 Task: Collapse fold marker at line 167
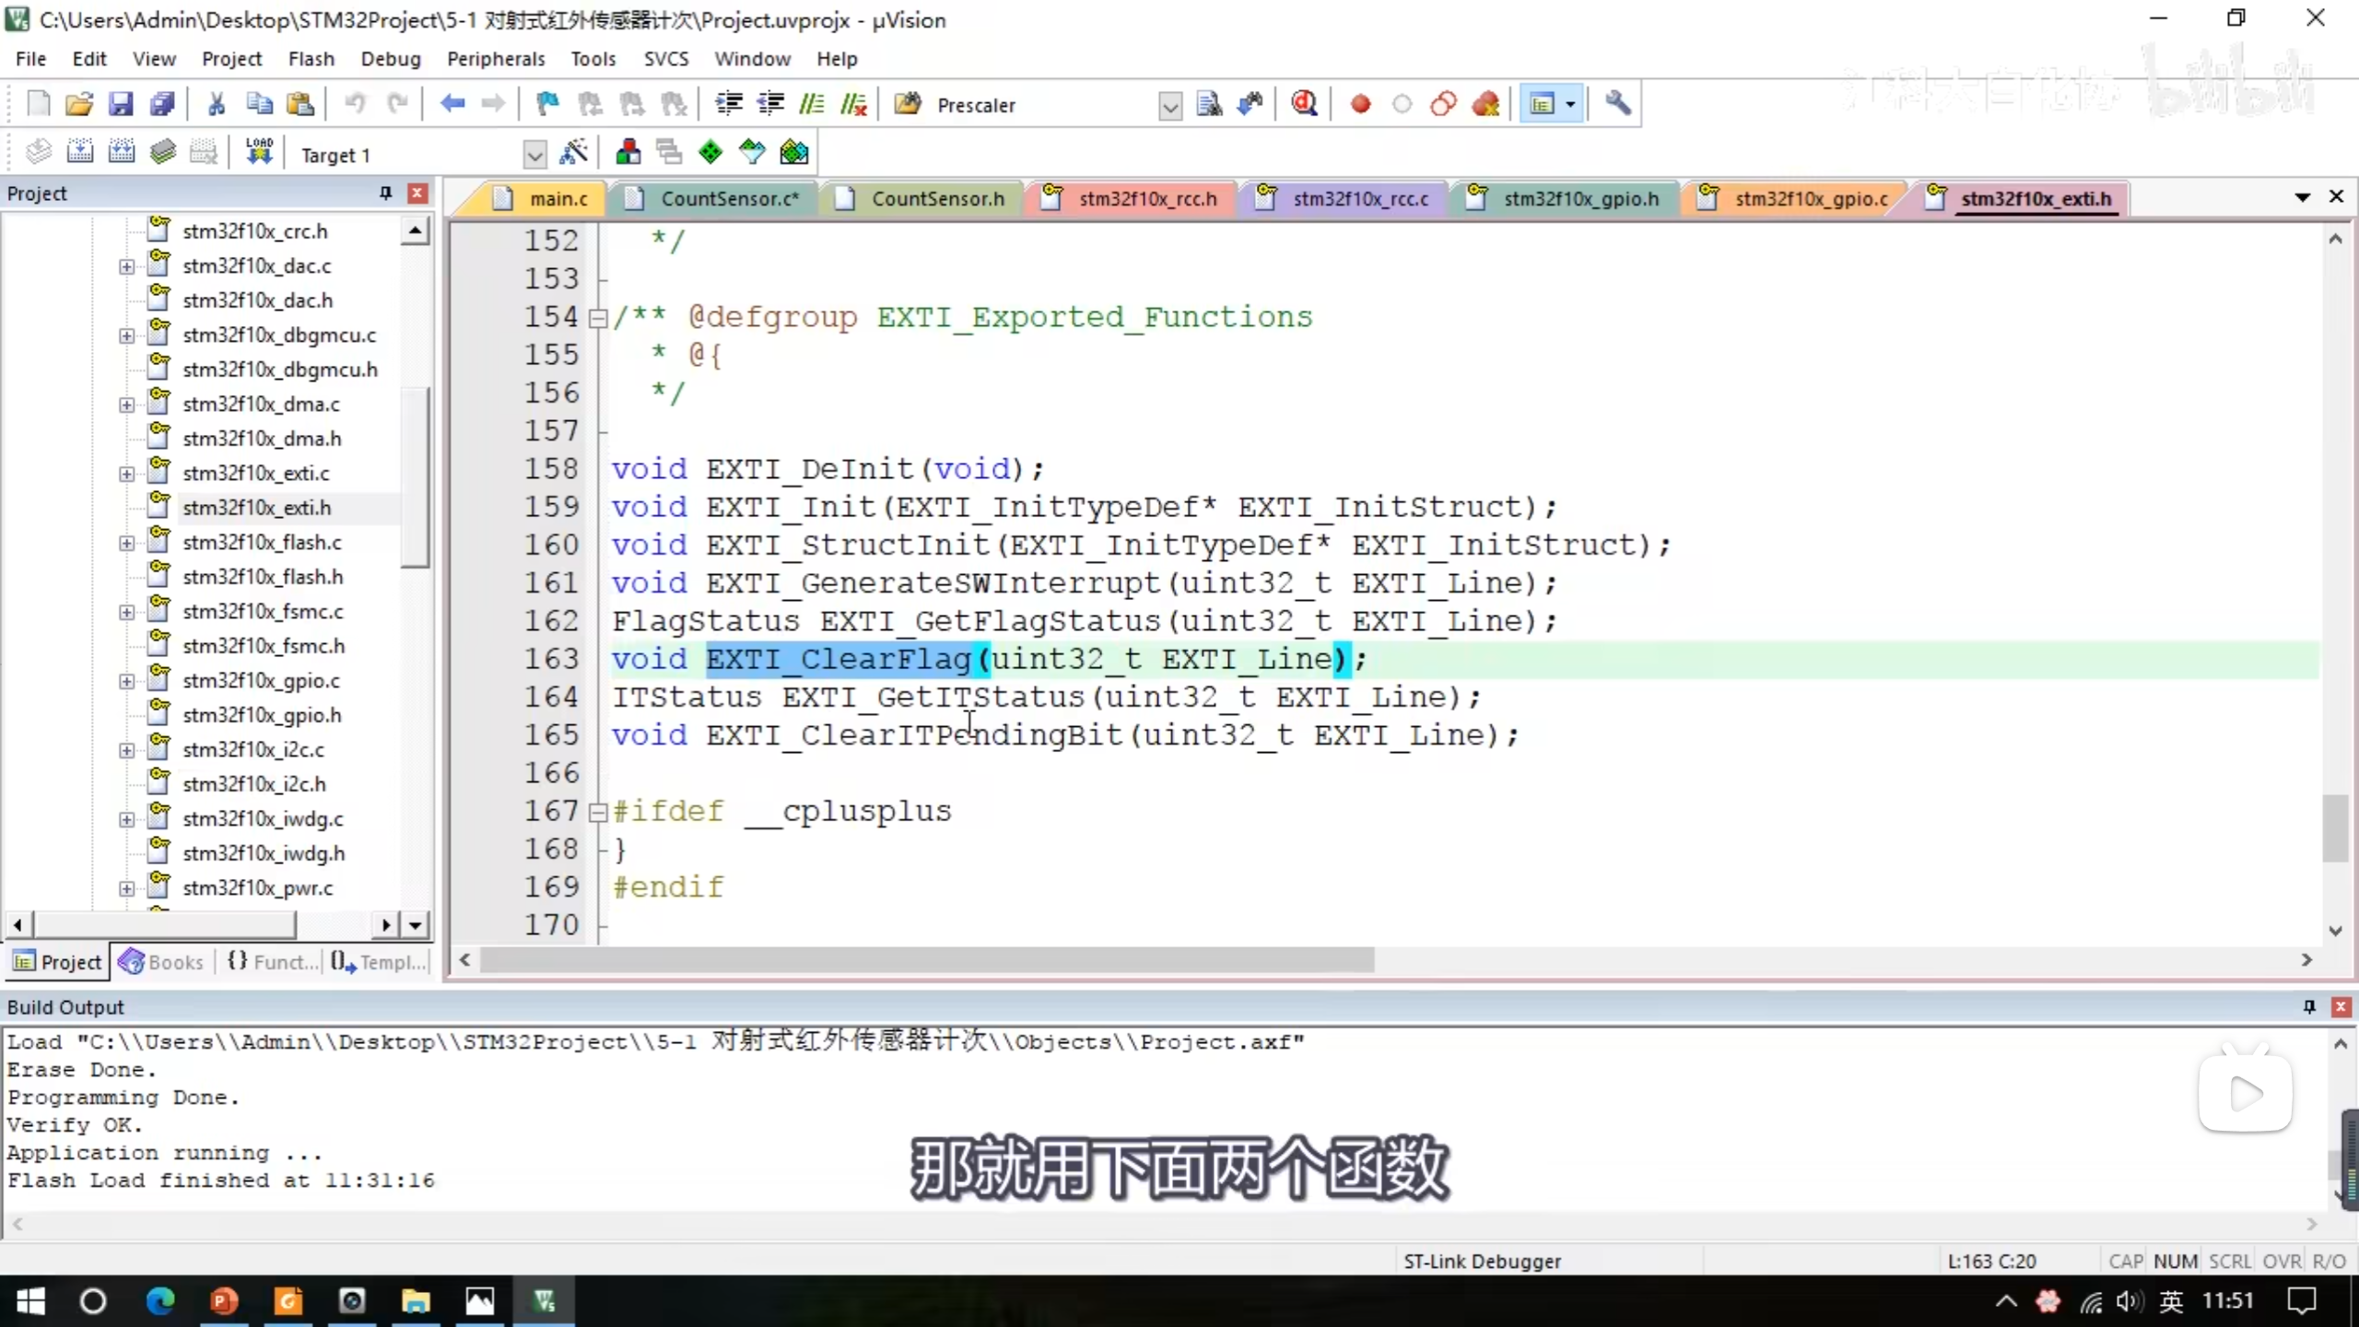pos(598,812)
